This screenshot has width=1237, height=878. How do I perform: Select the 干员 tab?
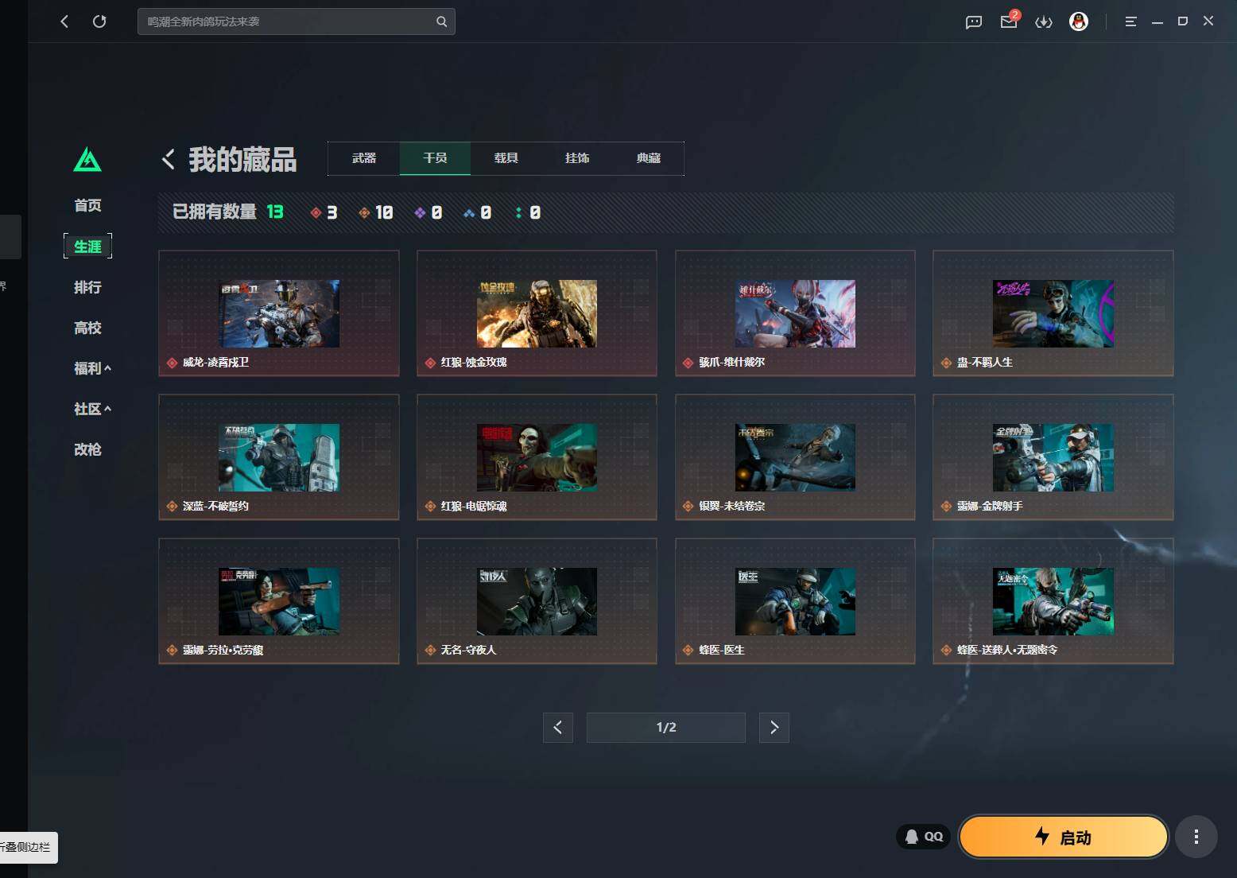[435, 158]
